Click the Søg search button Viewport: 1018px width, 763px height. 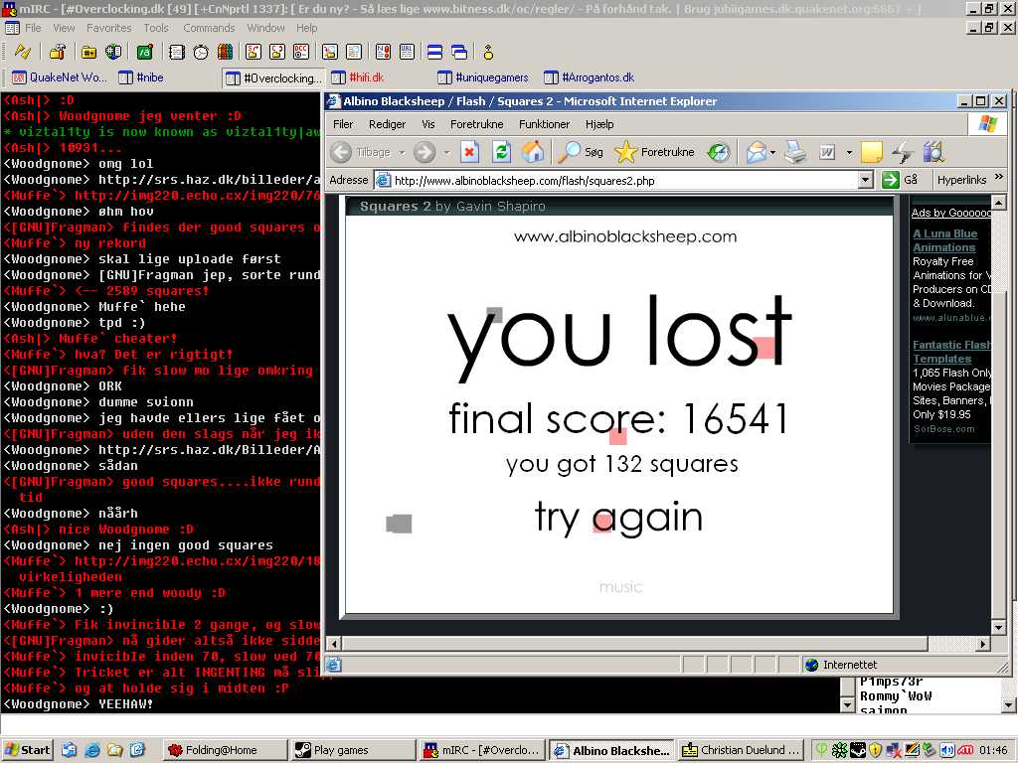(581, 152)
